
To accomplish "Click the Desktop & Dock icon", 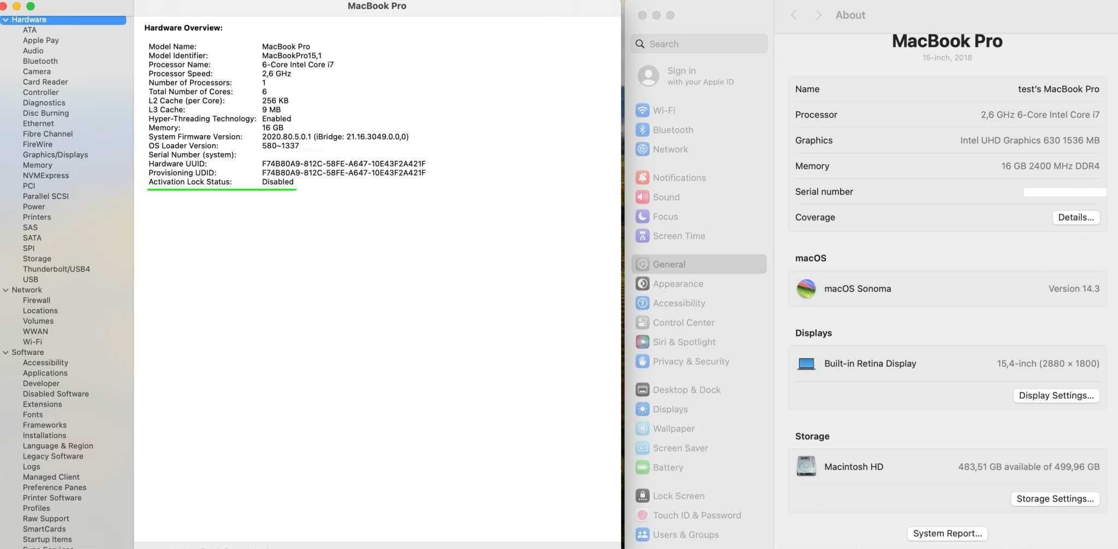I will (643, 390).
